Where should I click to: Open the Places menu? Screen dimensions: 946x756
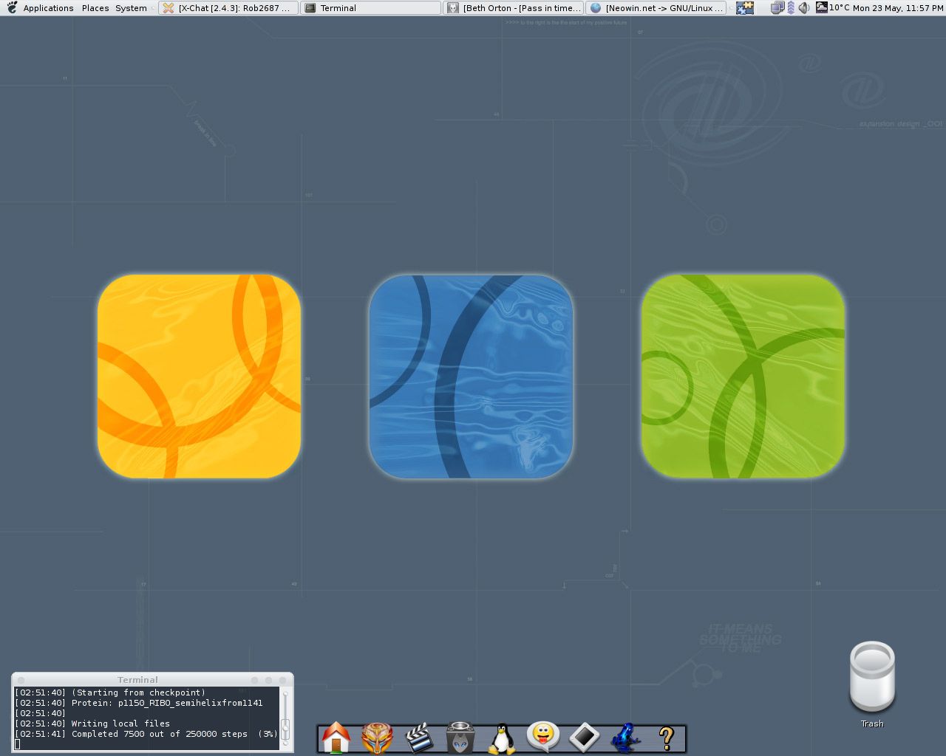point(95,8)
